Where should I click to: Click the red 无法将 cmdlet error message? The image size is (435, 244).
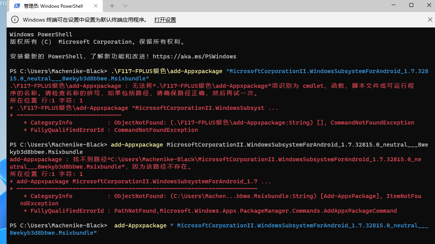pos(212,89)
